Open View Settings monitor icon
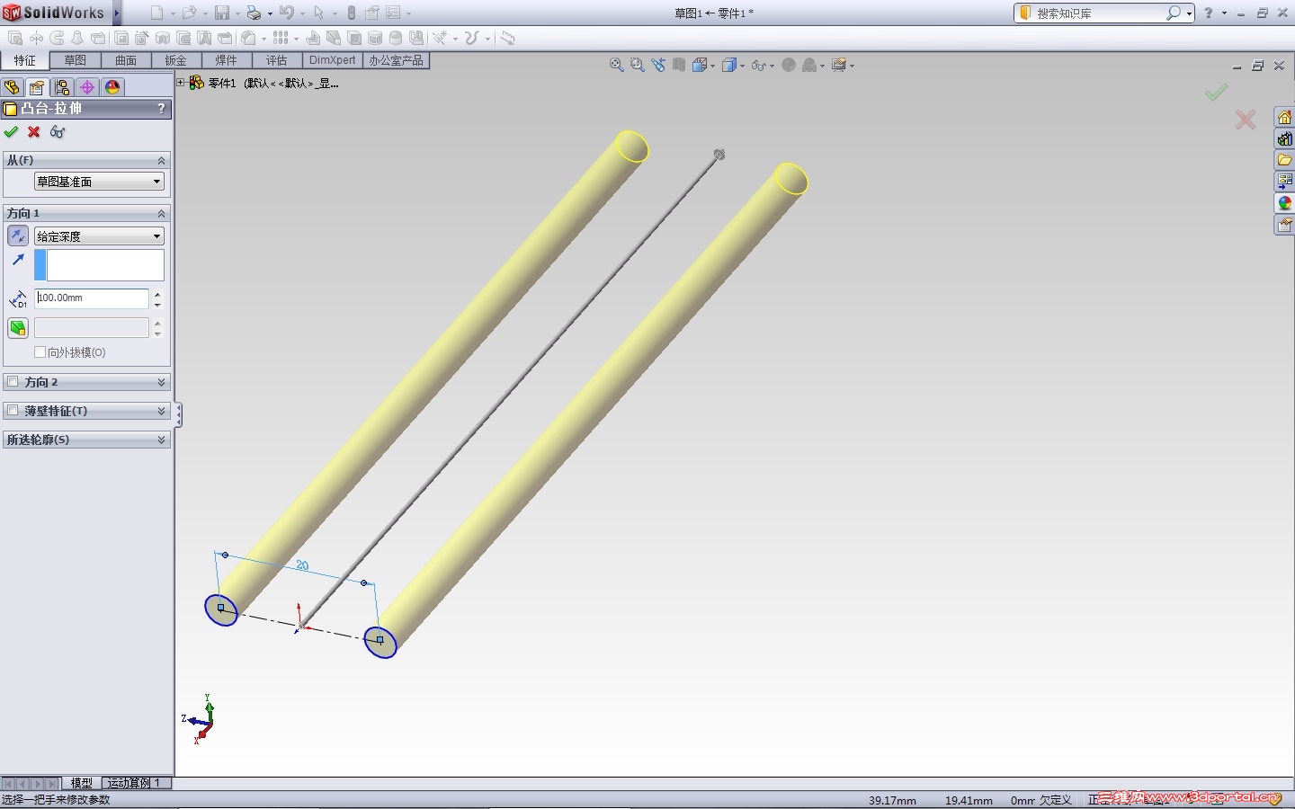This screenshot has width=1295, height=809. click(x=839, y=65)
